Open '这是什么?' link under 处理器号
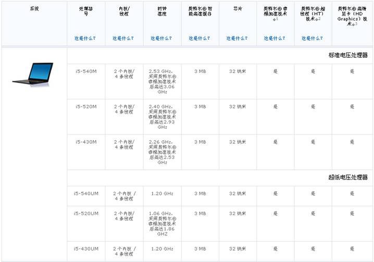374x262 pixels. 85,38
